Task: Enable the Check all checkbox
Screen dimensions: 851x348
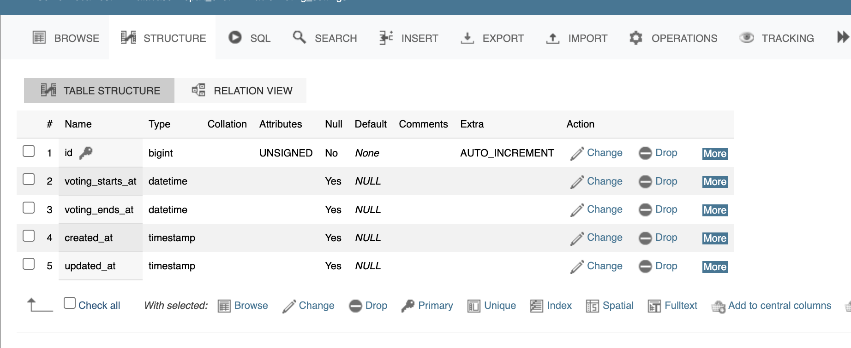Action: (x=70, y=303)
